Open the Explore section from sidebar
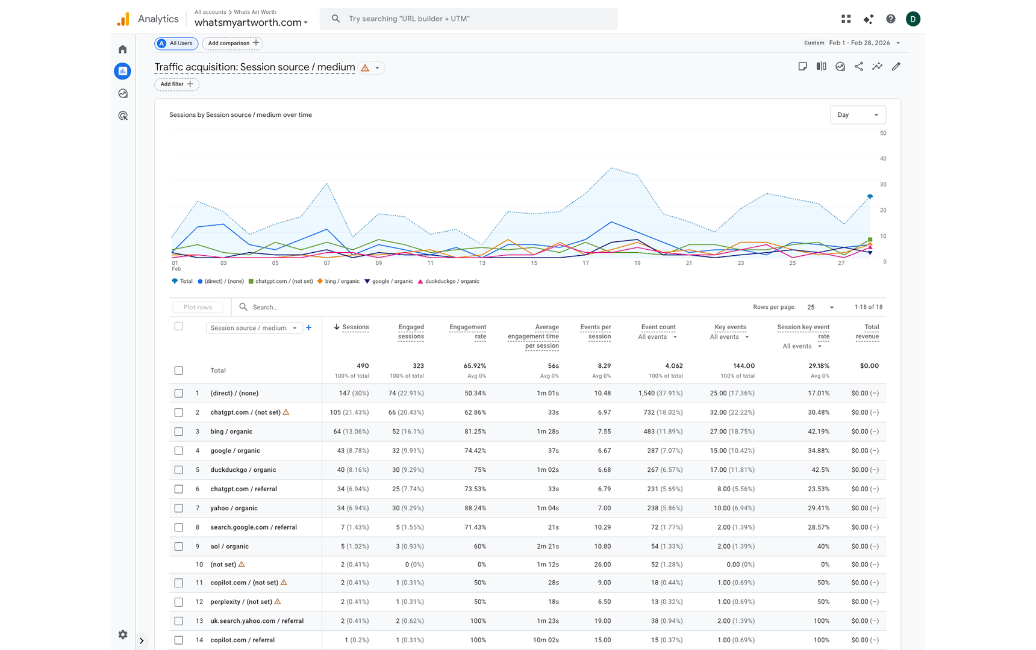1036x650 pixels. tap(123, 93)
